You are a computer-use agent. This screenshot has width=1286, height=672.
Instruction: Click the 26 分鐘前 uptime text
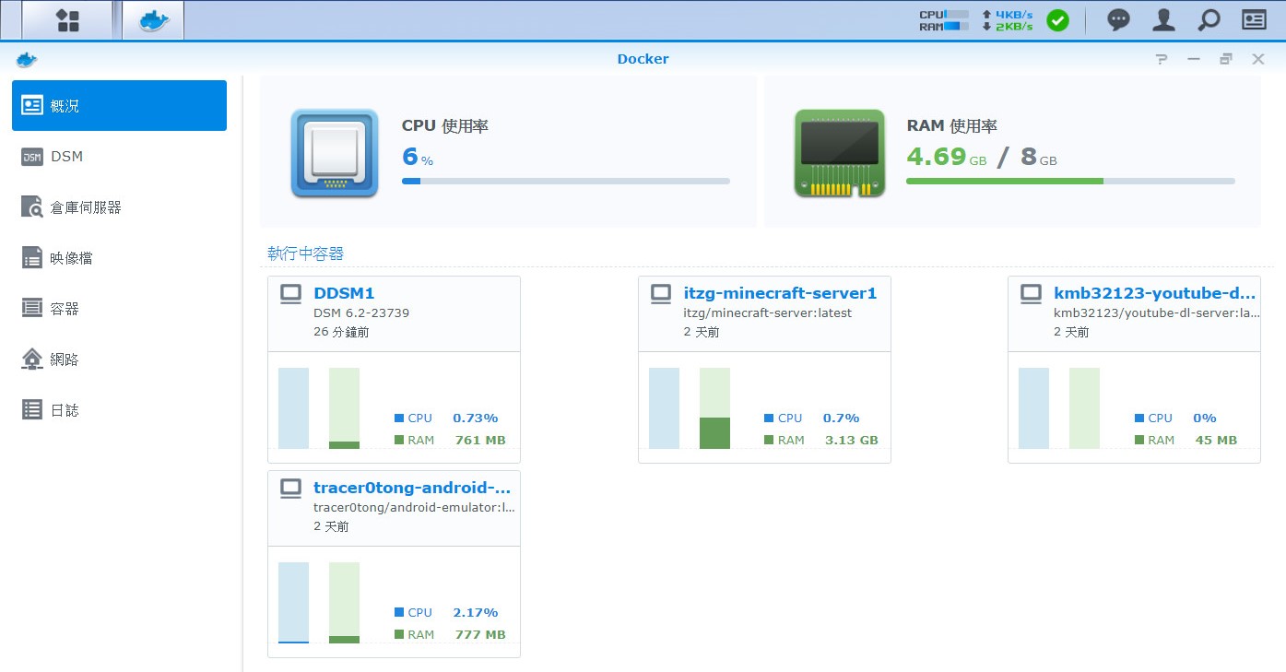click(341, 332)
